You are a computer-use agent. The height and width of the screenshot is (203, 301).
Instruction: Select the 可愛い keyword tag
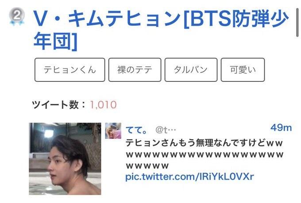[x=243, y=70]
